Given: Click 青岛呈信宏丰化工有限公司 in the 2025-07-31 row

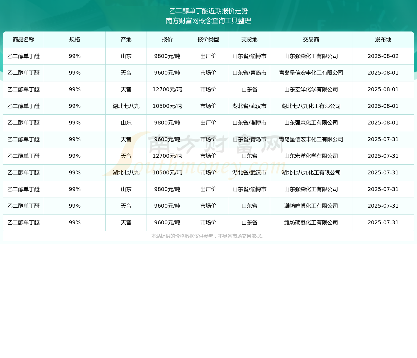Looking at the screenshot, I should pyautogui.click(x=311, y=139).
